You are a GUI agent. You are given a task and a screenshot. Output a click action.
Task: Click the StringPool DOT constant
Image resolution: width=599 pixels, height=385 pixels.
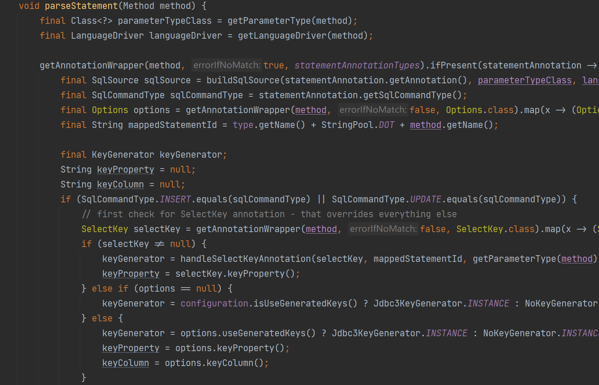tap(387, 125)
